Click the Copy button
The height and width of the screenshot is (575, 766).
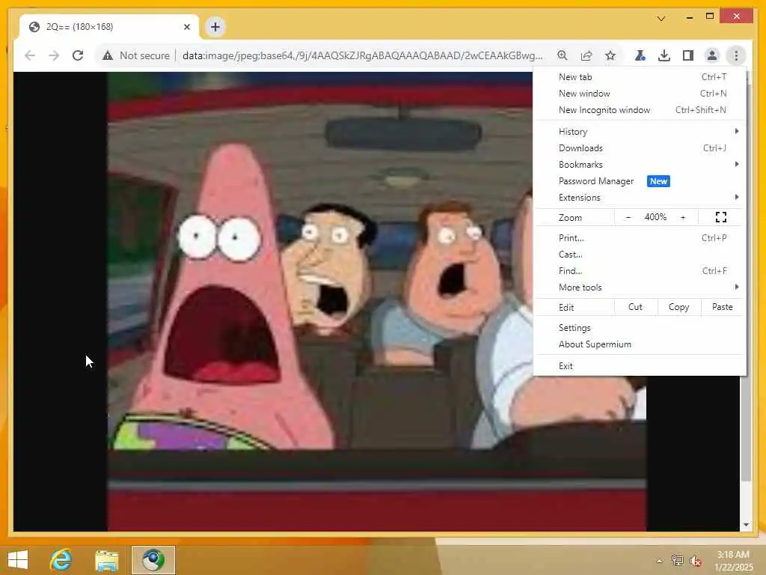coord(678,307)
